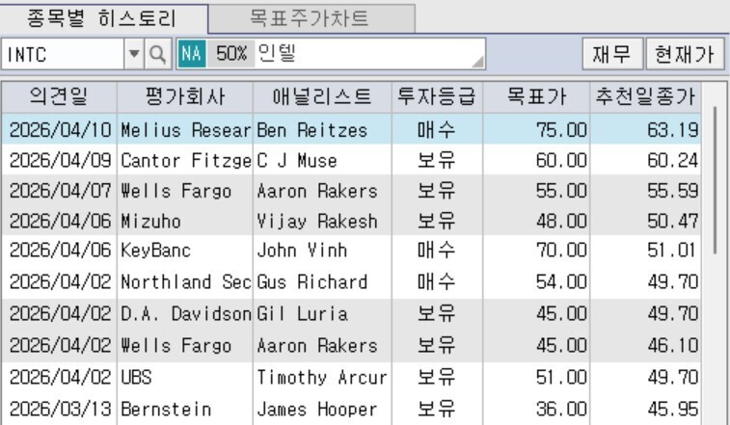The image size is (730, 425).
Task: Click closing price 51.01
Action: (671, 251)
